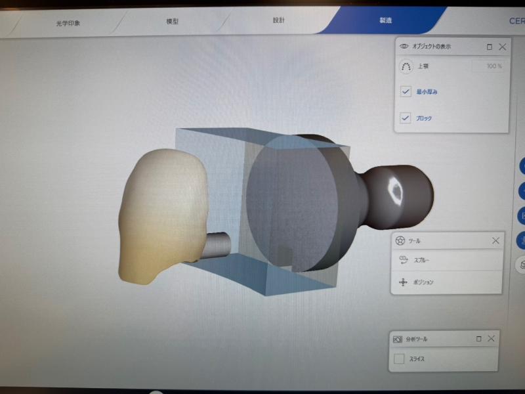The width and height of the screenshot is (525, 394).
Task: Toggle the minimum thickness (最小厚み) checkbox
Action: (406, 92)
